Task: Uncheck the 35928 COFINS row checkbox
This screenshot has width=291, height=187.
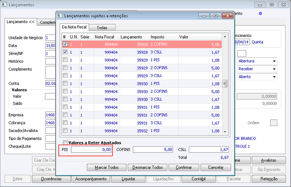Action: click(65, 44)
